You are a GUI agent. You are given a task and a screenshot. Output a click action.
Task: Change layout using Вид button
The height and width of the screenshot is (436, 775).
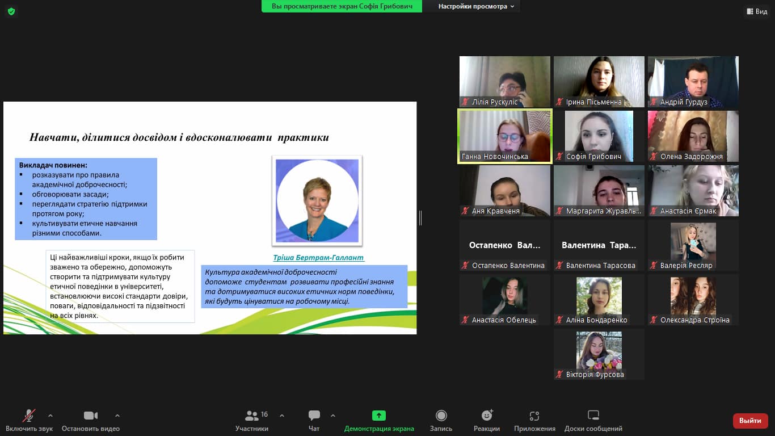tap(757, 11)
